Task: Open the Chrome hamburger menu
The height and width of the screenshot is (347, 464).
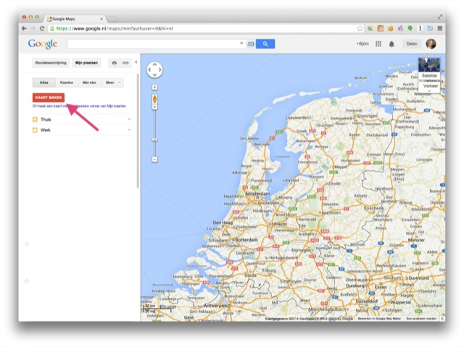Action: coord(440,28)
